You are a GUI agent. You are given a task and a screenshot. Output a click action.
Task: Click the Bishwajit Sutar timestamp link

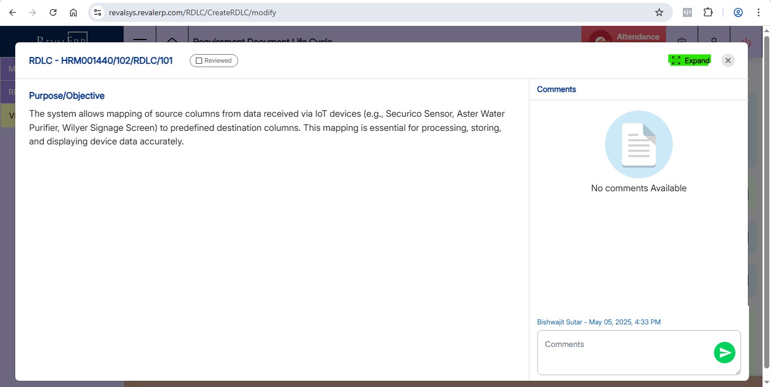[598, 322]
